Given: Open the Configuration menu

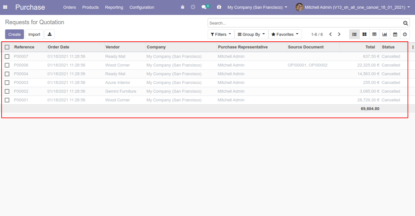Looking at the screenshot, I should tap(142, 7).
